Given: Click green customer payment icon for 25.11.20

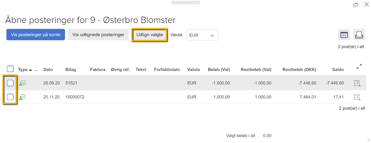Looking at the screenshot, I should (23, 97).
